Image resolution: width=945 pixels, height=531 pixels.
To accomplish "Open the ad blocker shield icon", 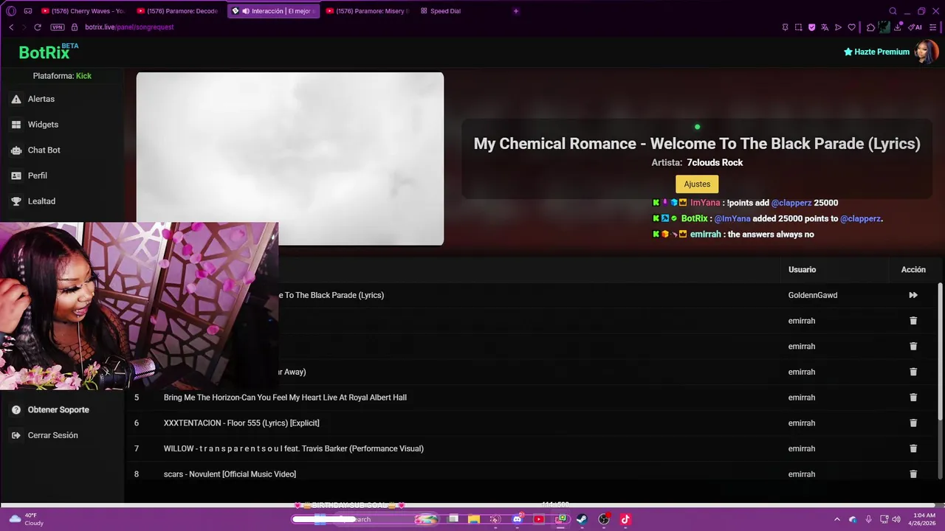I will [x=811, y=27].
